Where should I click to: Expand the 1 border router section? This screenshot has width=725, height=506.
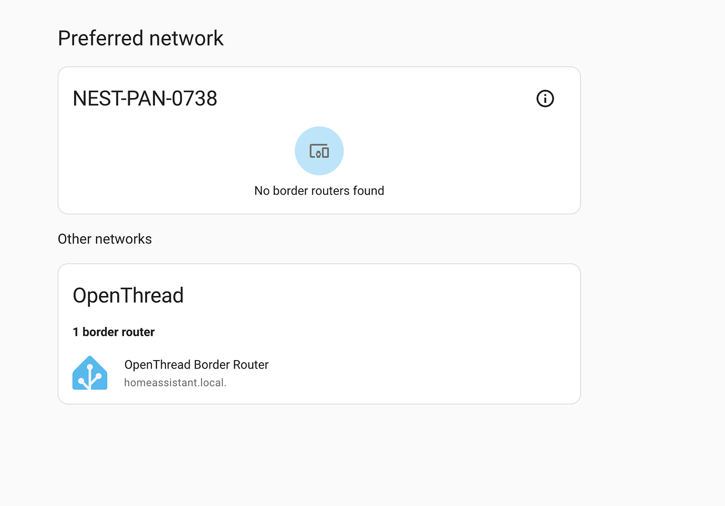(x=113, y=332)
